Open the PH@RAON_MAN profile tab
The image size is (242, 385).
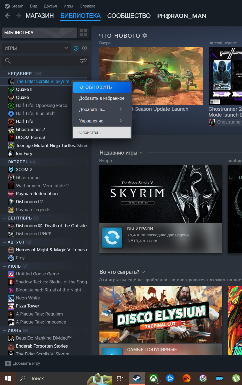181,16
